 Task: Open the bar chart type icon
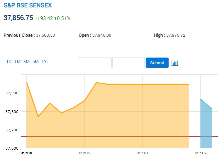point(175,63)
